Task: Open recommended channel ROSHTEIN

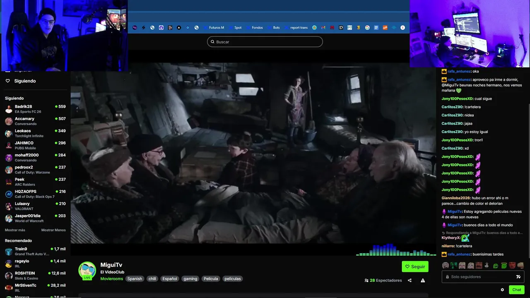Action: pos(35,276)
